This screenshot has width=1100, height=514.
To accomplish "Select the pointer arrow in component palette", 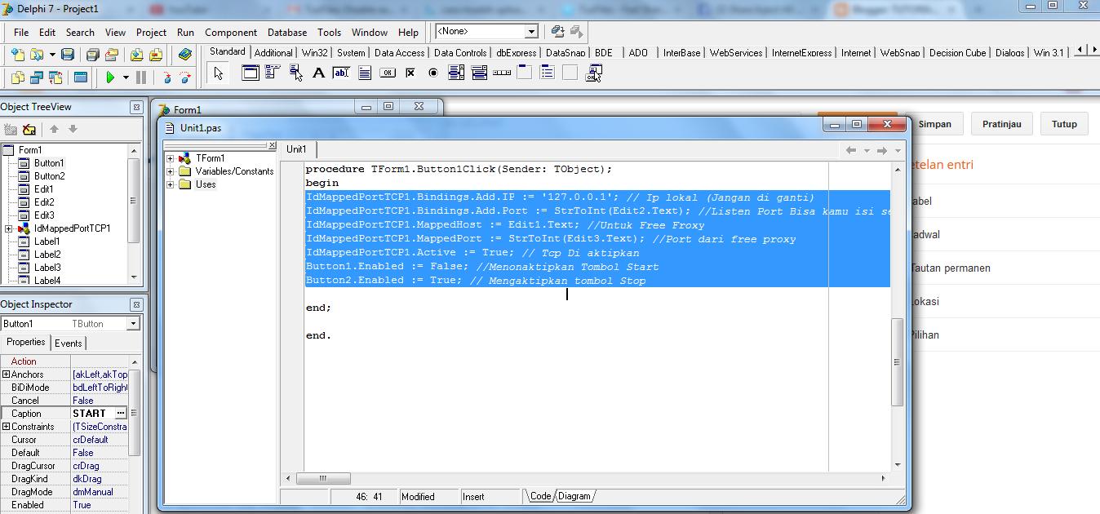I will pos(218,73).
